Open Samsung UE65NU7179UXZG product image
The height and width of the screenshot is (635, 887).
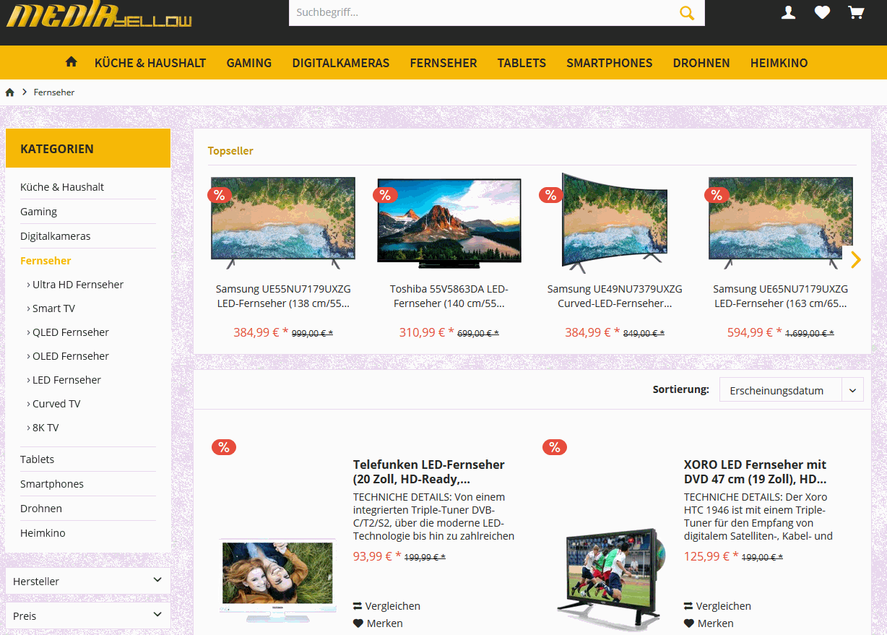[x=781, y=223]
